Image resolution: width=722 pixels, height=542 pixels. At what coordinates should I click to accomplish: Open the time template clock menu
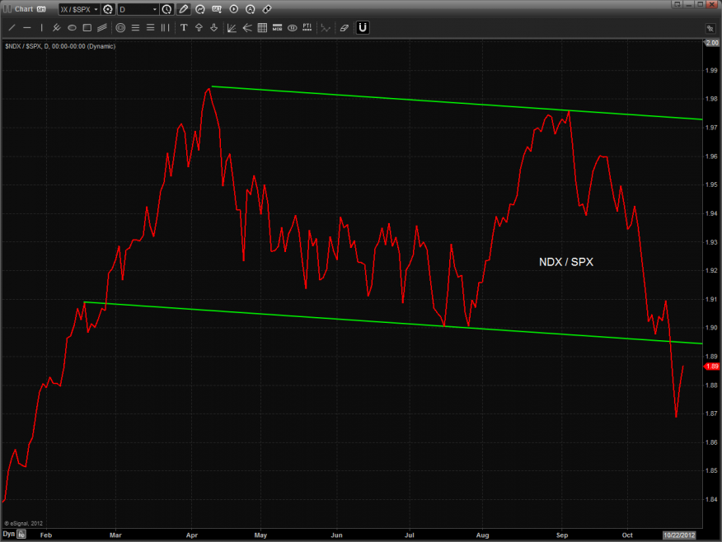(x=166, y=9)
